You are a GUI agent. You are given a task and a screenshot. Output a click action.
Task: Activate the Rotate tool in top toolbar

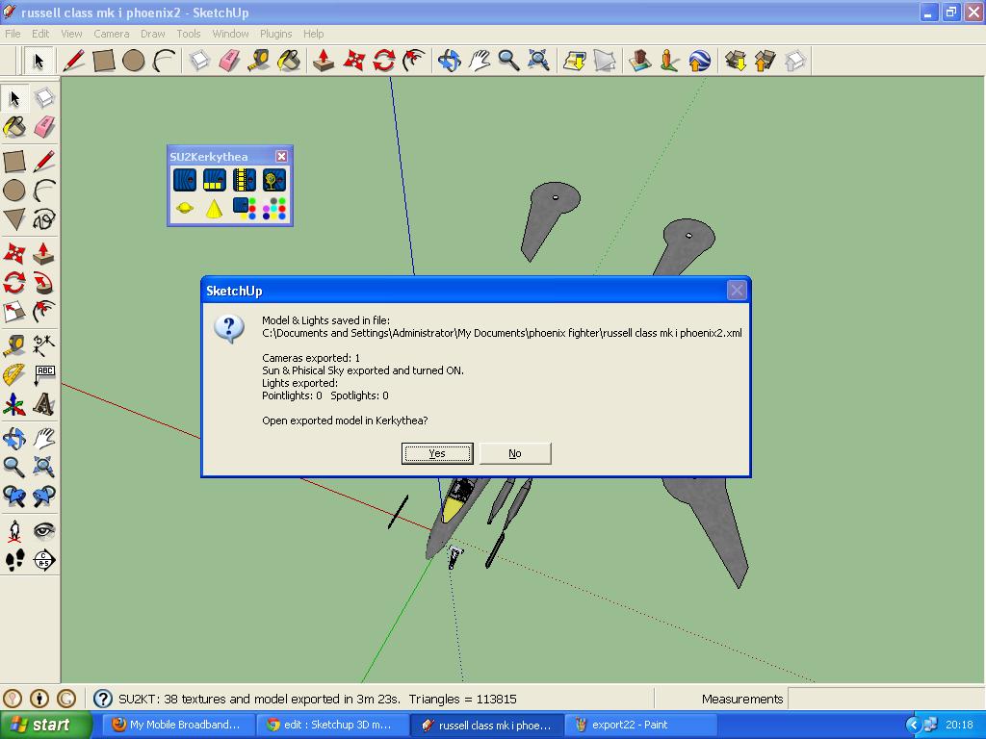(383, 61)
